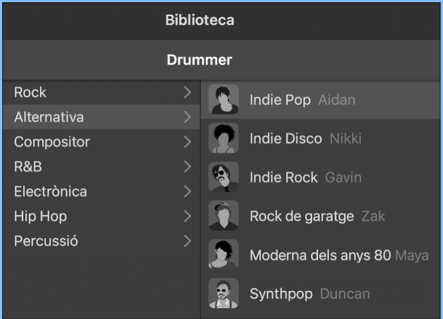443x319 pixels.
Task: Expand the R&B category arrow
Action: (x=189, y=167)
